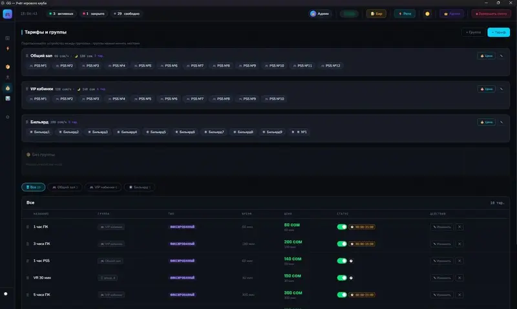Click the PS5 №12 chip in Общий зал
This screenshot has height=309, width=517.
(x=331, y=66)
